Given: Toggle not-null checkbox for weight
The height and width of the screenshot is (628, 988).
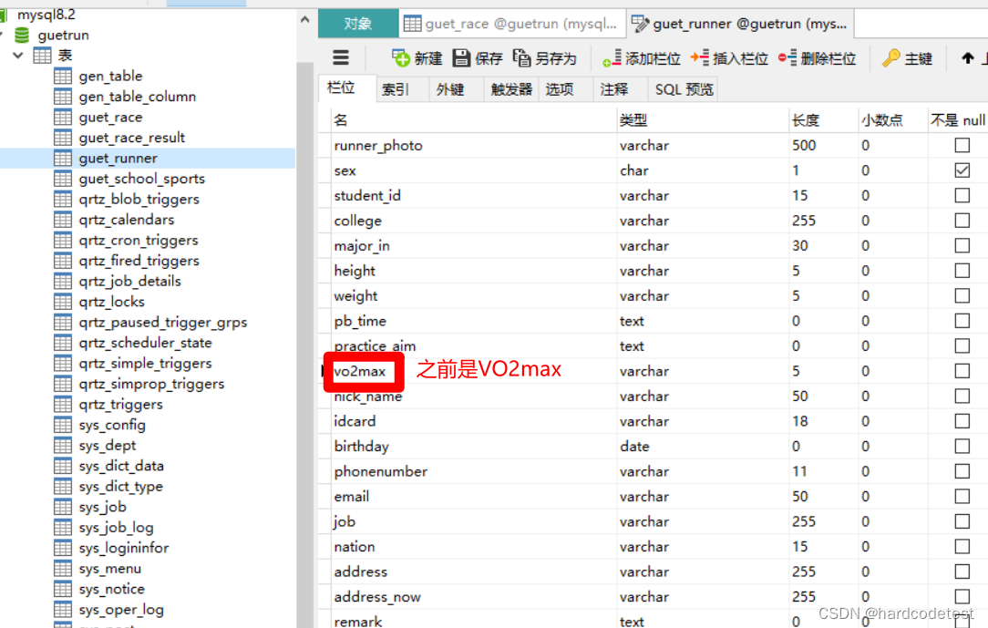Looking at the screenshot, I should (962, 296).
